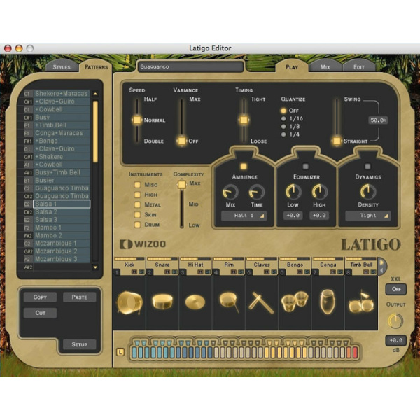Open the Setup button
Viewport: 420px width, 420px height.
[79, 344]
